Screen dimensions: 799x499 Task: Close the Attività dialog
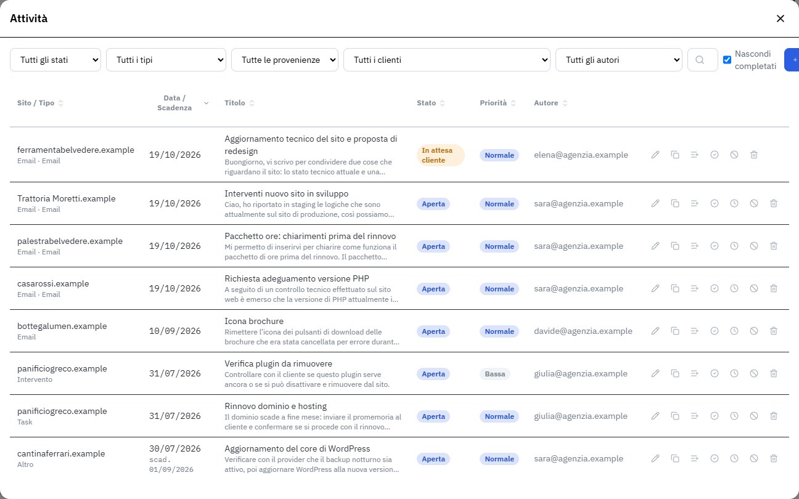pos(781,18)
